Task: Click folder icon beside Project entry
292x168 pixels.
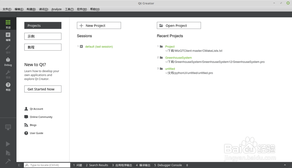Action: (x=161, y=46)
